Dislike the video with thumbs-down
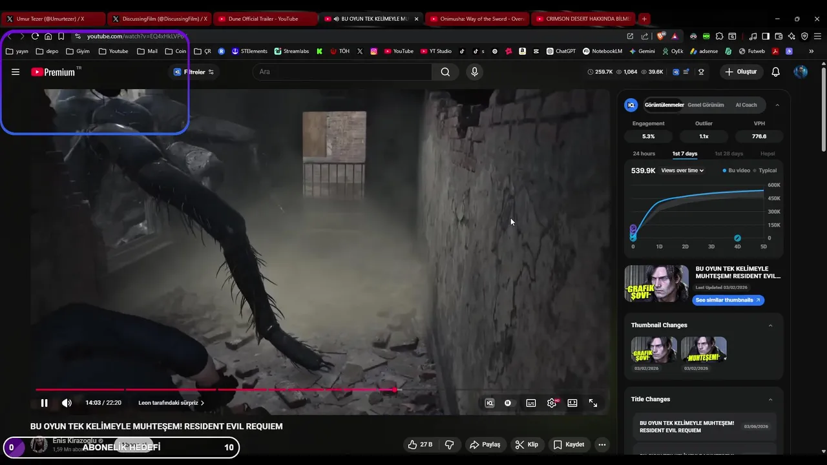This screenshot has width=827, height=465. 450,444
